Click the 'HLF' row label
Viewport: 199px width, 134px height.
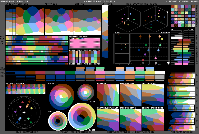(x=3, y=76)
